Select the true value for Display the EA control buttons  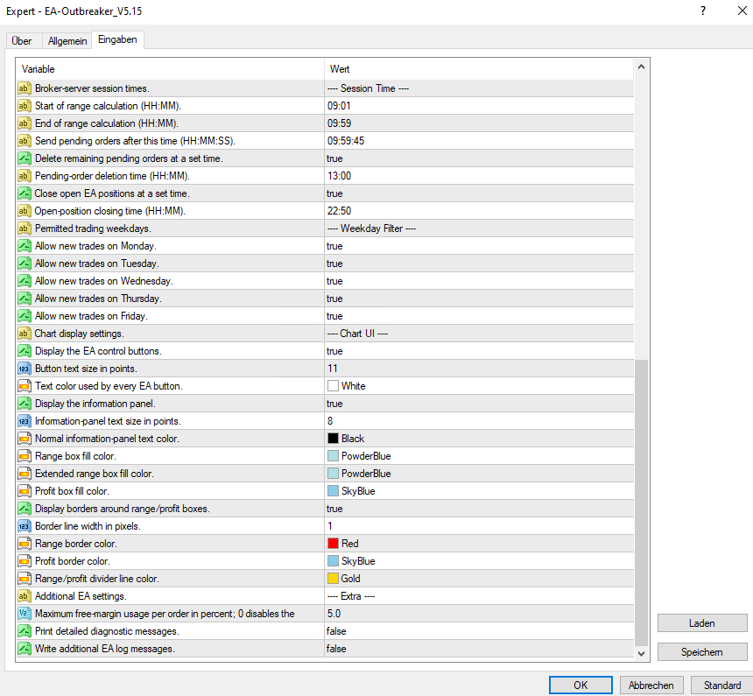[334, 351]
